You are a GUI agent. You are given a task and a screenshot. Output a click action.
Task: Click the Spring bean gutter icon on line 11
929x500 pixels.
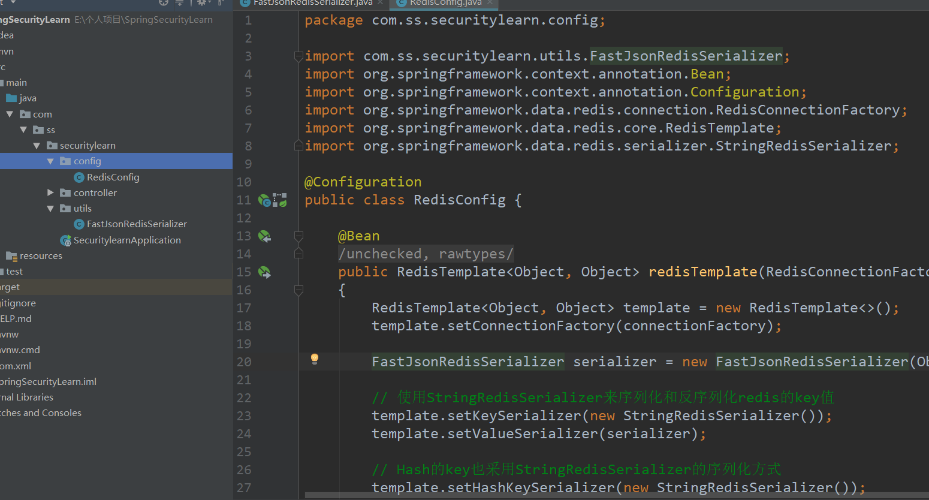264,200
